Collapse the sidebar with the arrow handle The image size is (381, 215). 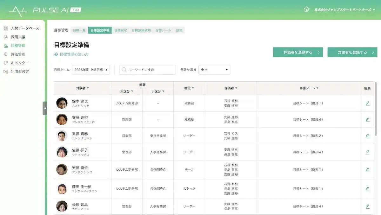(x=45, y=108)
